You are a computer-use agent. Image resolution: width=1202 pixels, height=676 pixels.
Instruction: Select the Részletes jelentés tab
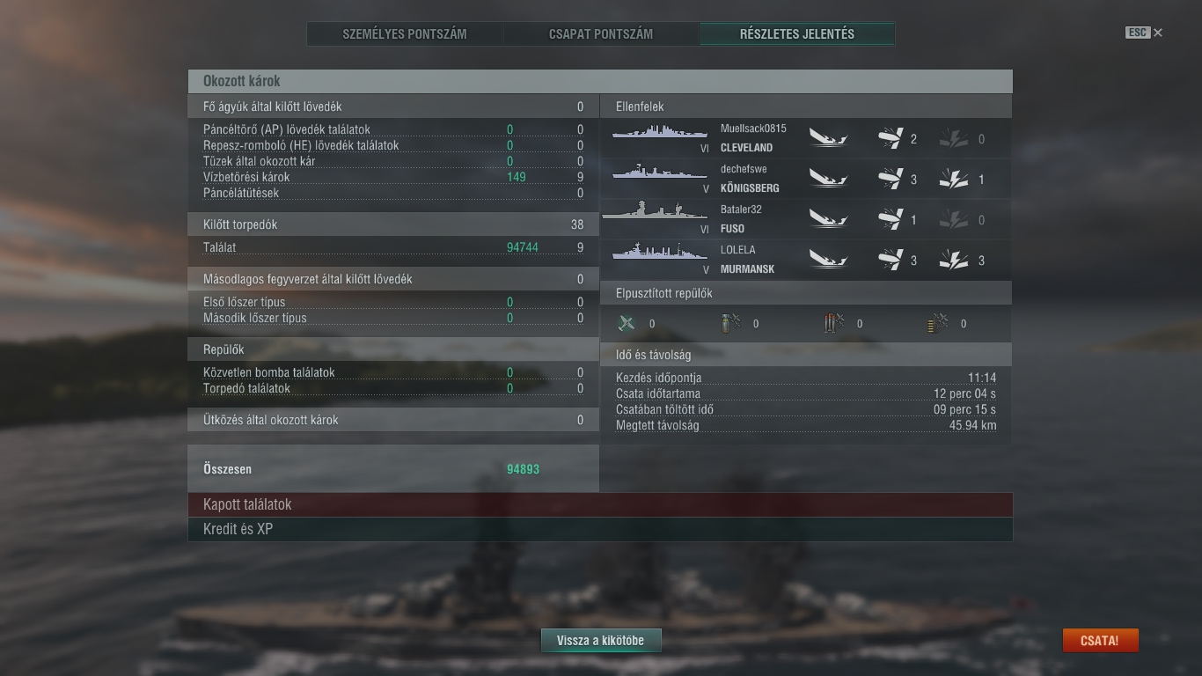797,34
